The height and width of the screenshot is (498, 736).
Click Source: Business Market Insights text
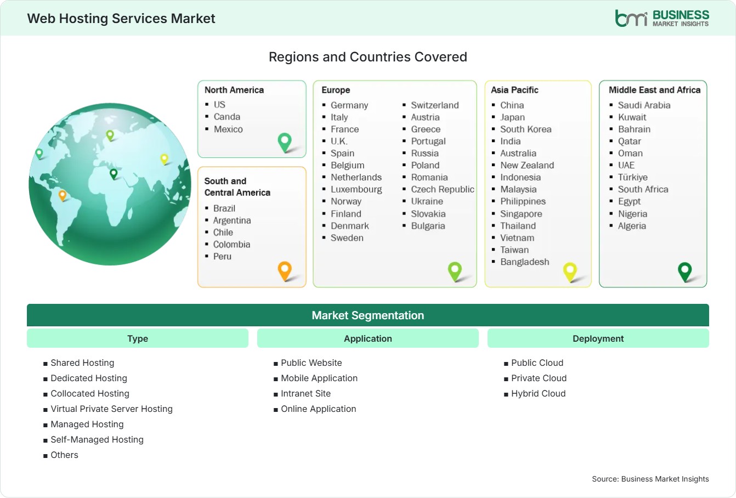pos(650,479)
